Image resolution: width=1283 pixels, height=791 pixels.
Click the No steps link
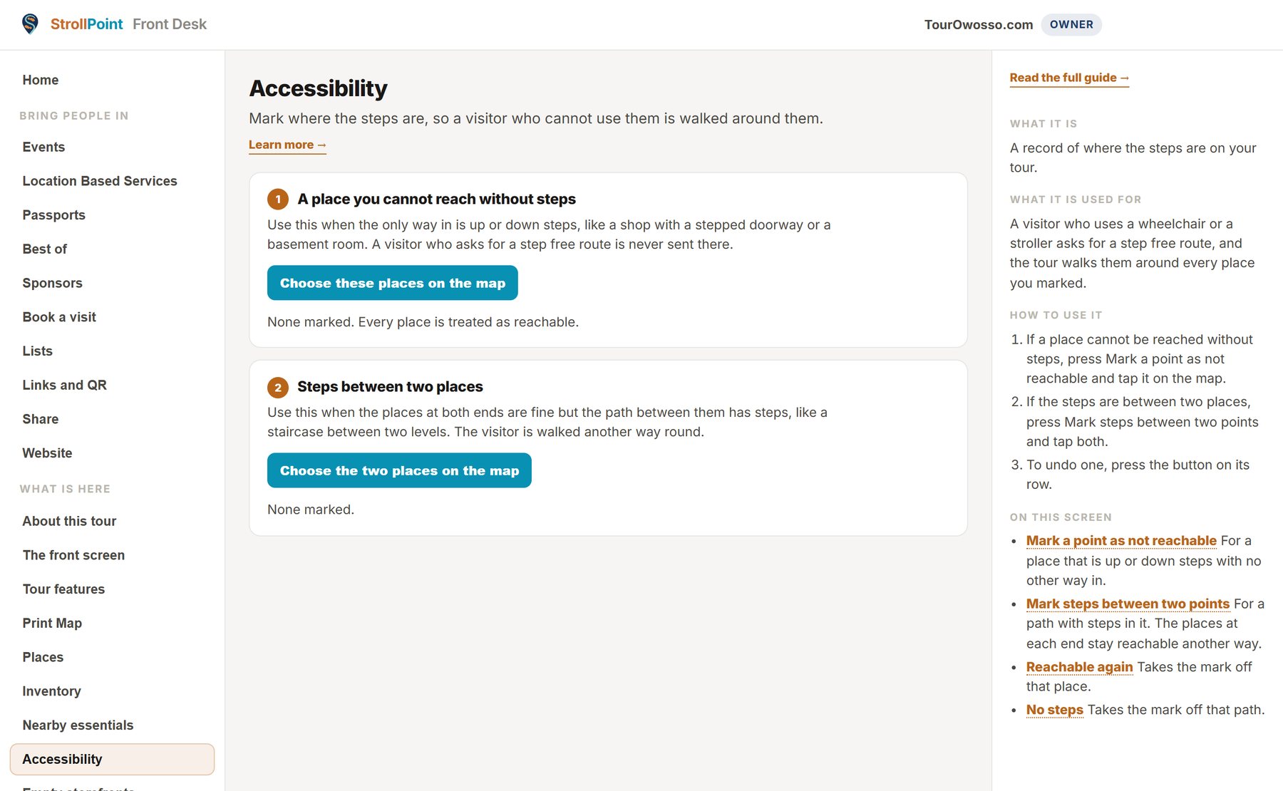pos(1054,710)
